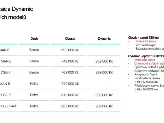Click the Dynamic column header

point(104,39)
